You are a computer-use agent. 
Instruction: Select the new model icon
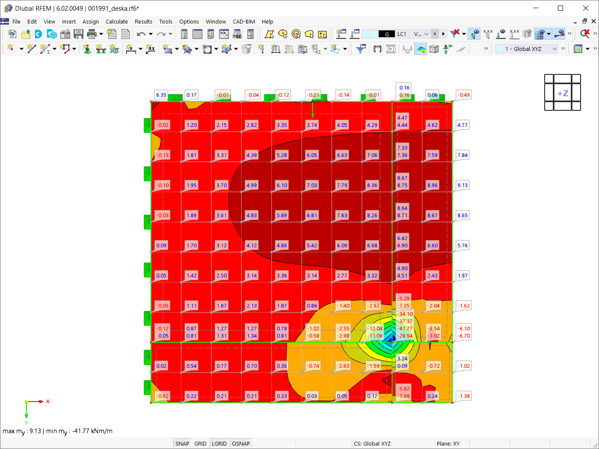click(x=12, y=34)
